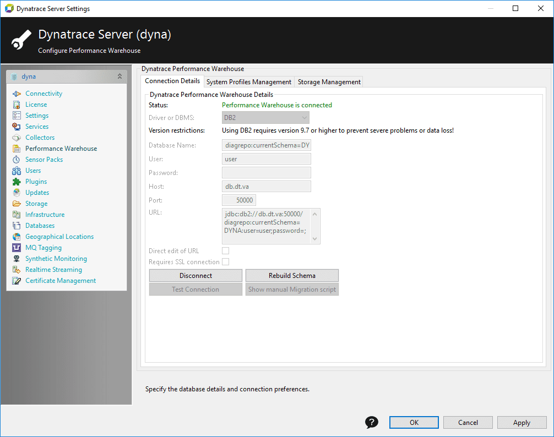Viewport: 554px width, 437px height.
Task: Click the License sidebar icon
Action: pos(17,105)
